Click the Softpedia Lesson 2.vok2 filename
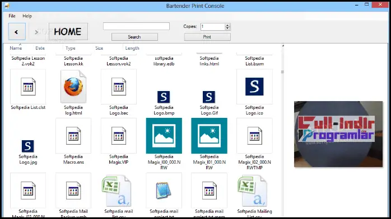The height and width of the screenshot is (219, 391). [x=28, y=61]
